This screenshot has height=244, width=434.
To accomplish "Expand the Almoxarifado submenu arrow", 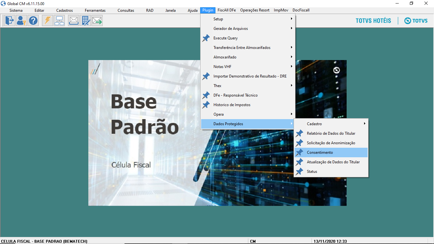I will pos(291,57).
